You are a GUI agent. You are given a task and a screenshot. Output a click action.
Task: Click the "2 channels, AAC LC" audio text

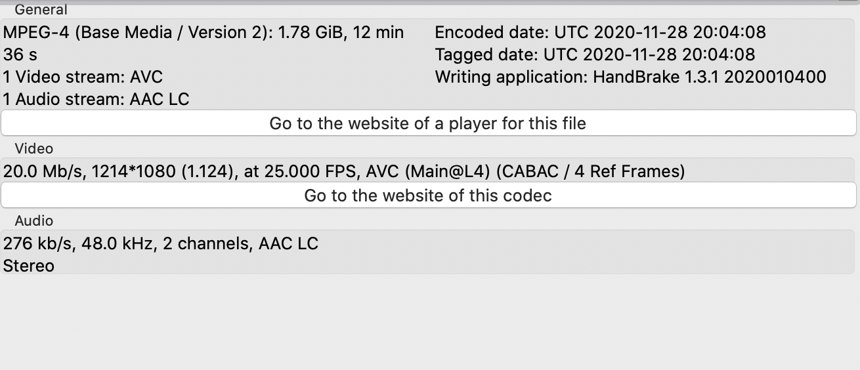[x=248, y=244]
